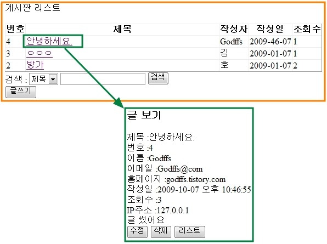Select the 글 보기 heading

tap(144, 115)
